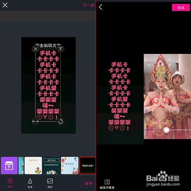Tap 下一步 to go to next step

tap(89, 5)
